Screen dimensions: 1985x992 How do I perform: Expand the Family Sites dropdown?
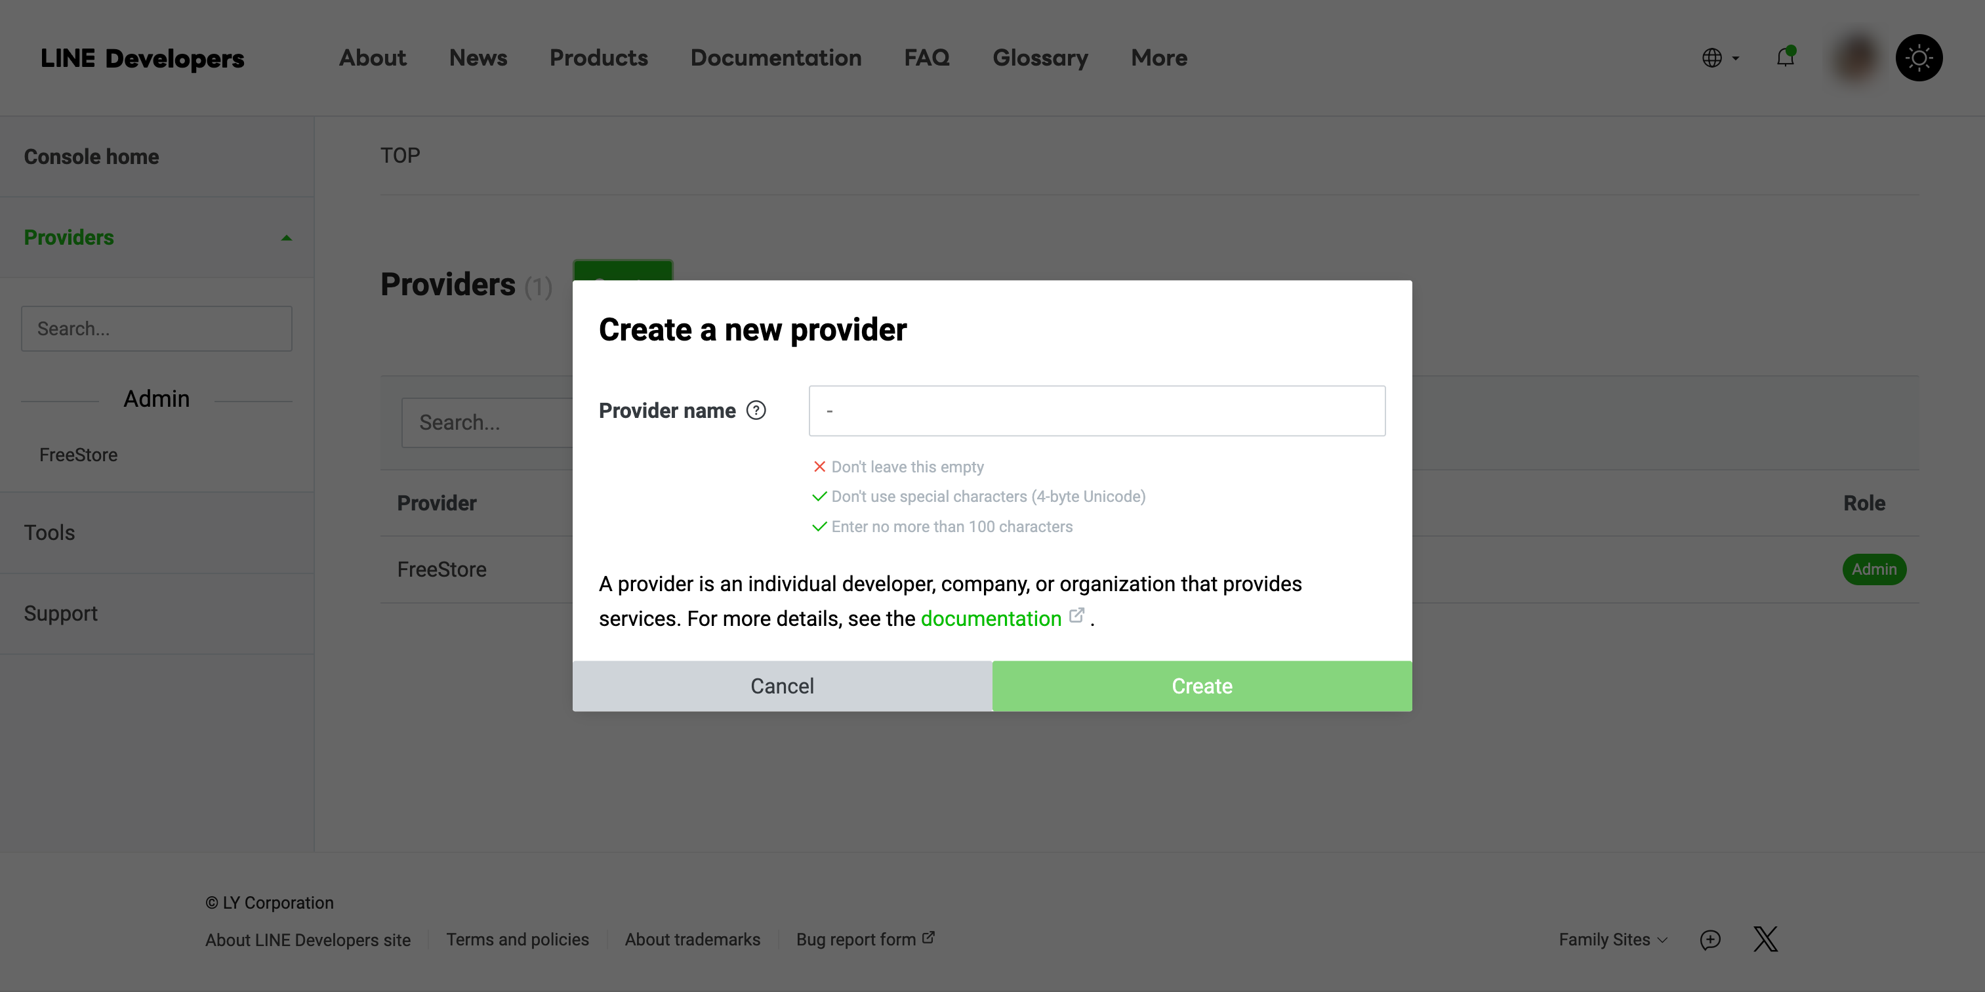pos(1612,940)
